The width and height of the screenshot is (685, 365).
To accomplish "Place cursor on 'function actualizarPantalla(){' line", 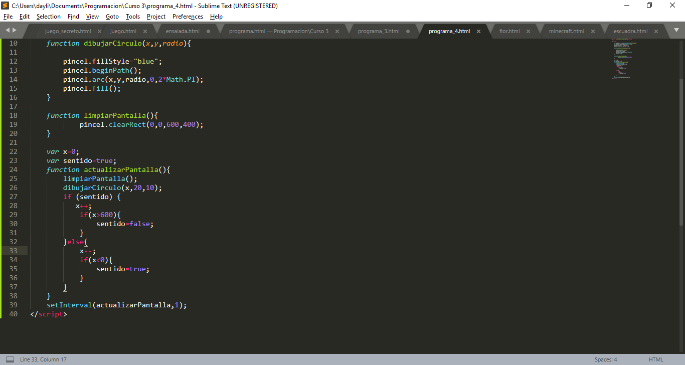I will click(x=108, y=169).
